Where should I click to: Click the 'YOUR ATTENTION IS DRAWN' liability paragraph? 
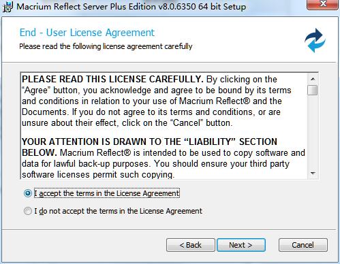point(164,158)
